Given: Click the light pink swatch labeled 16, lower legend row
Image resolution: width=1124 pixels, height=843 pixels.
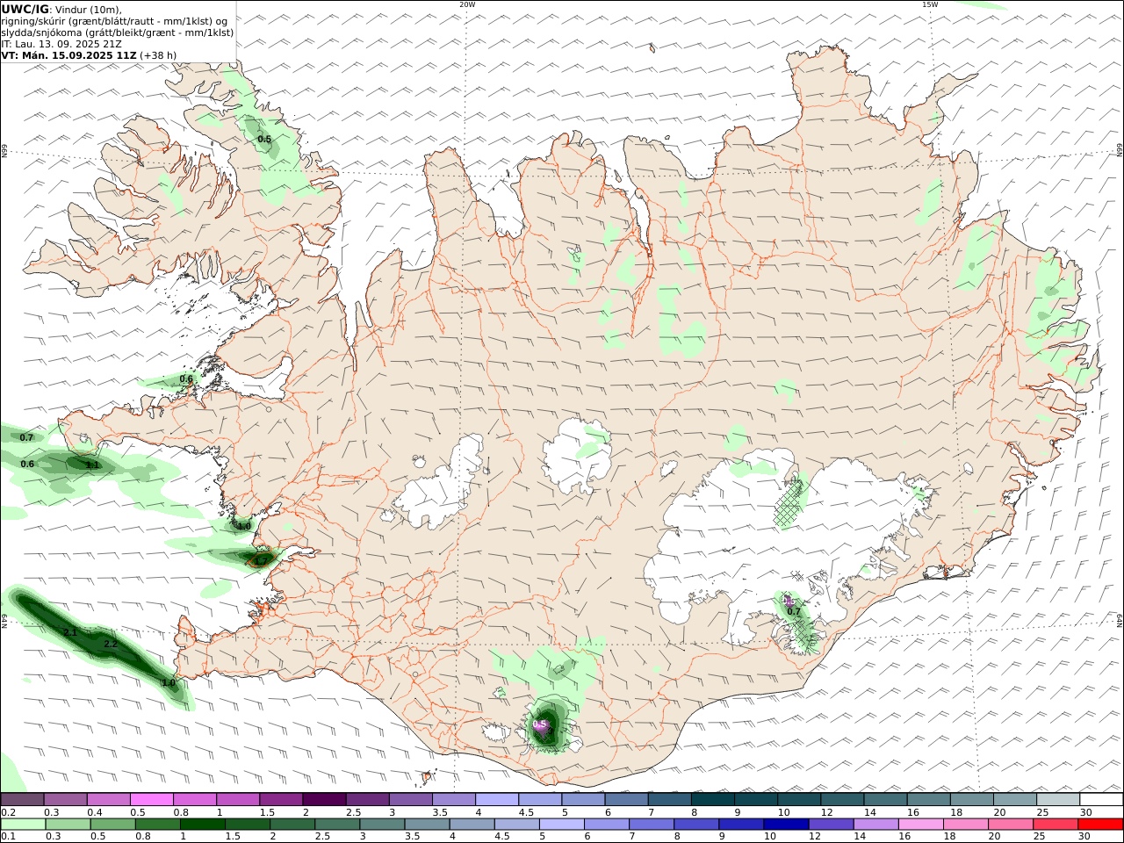Looking at the screenshot, I should point(921,824).
